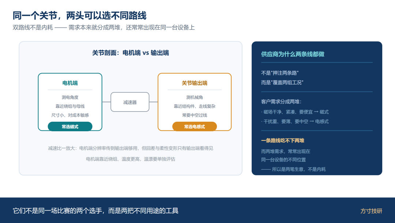Select the bullet 干扰重、要薄、要中空 → 电感式
This screenshot has width=395, height=223.
click(295, 122)
